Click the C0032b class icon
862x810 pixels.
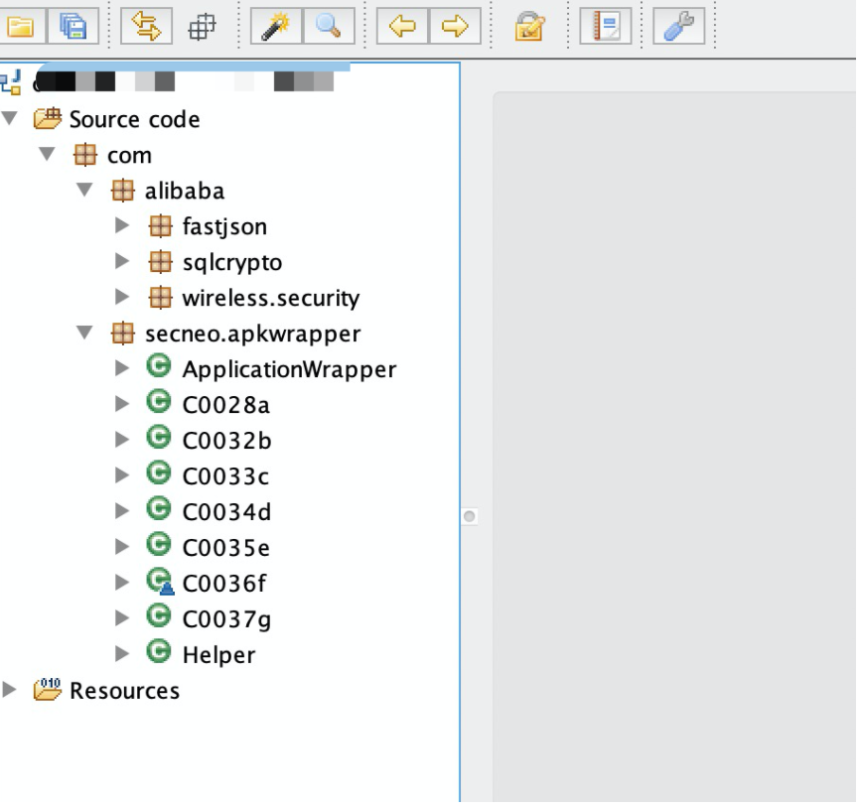[x=159, y=438]
